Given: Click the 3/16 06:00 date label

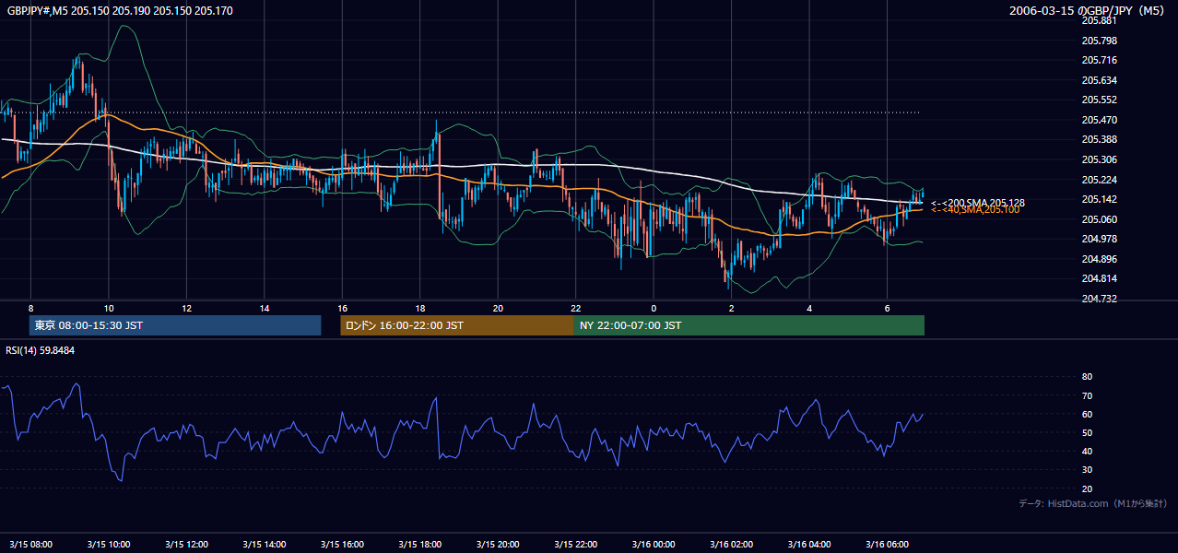Looking at the screenshot, I should coord(888,545).
